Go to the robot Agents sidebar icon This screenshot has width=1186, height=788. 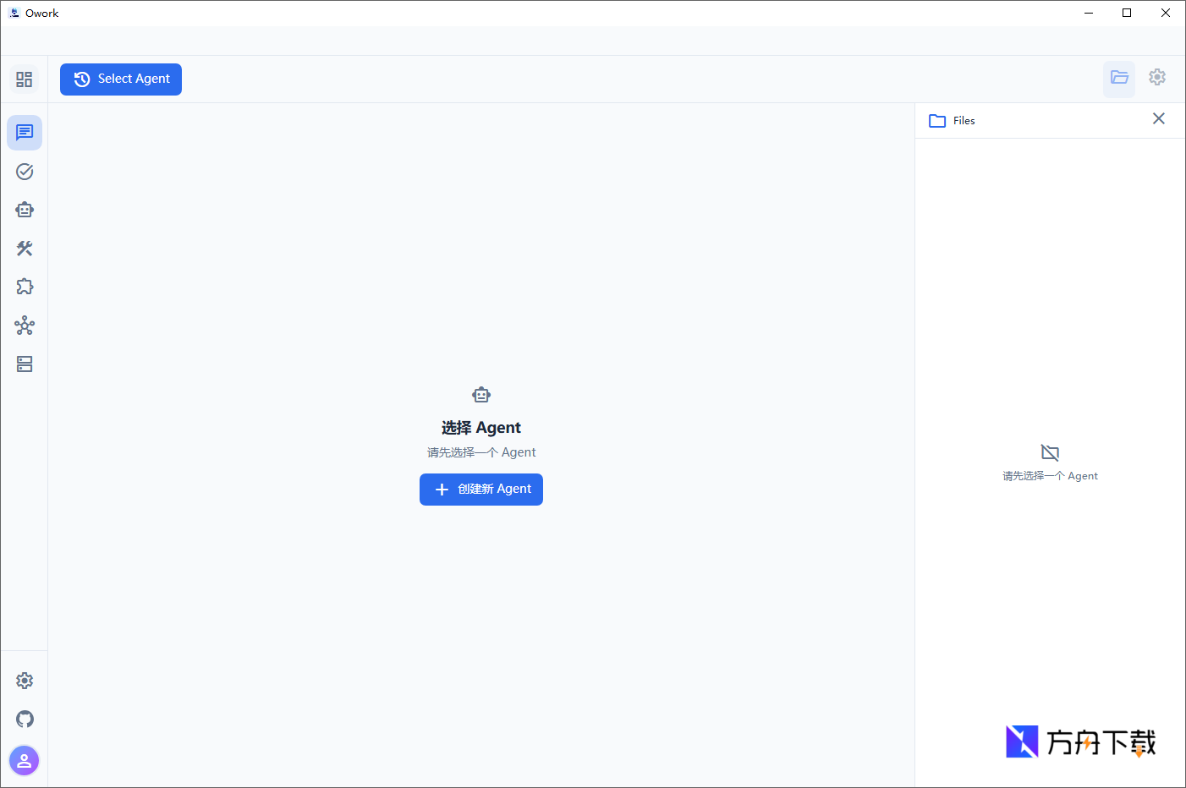[x=25, y=210]
